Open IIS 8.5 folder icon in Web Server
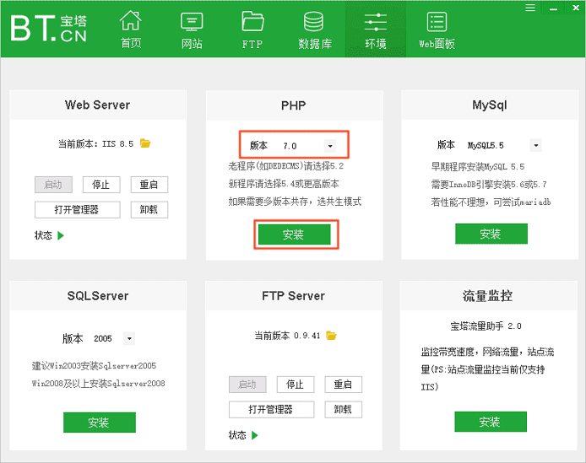Screen dimensions: 586x463 [145, 143]
